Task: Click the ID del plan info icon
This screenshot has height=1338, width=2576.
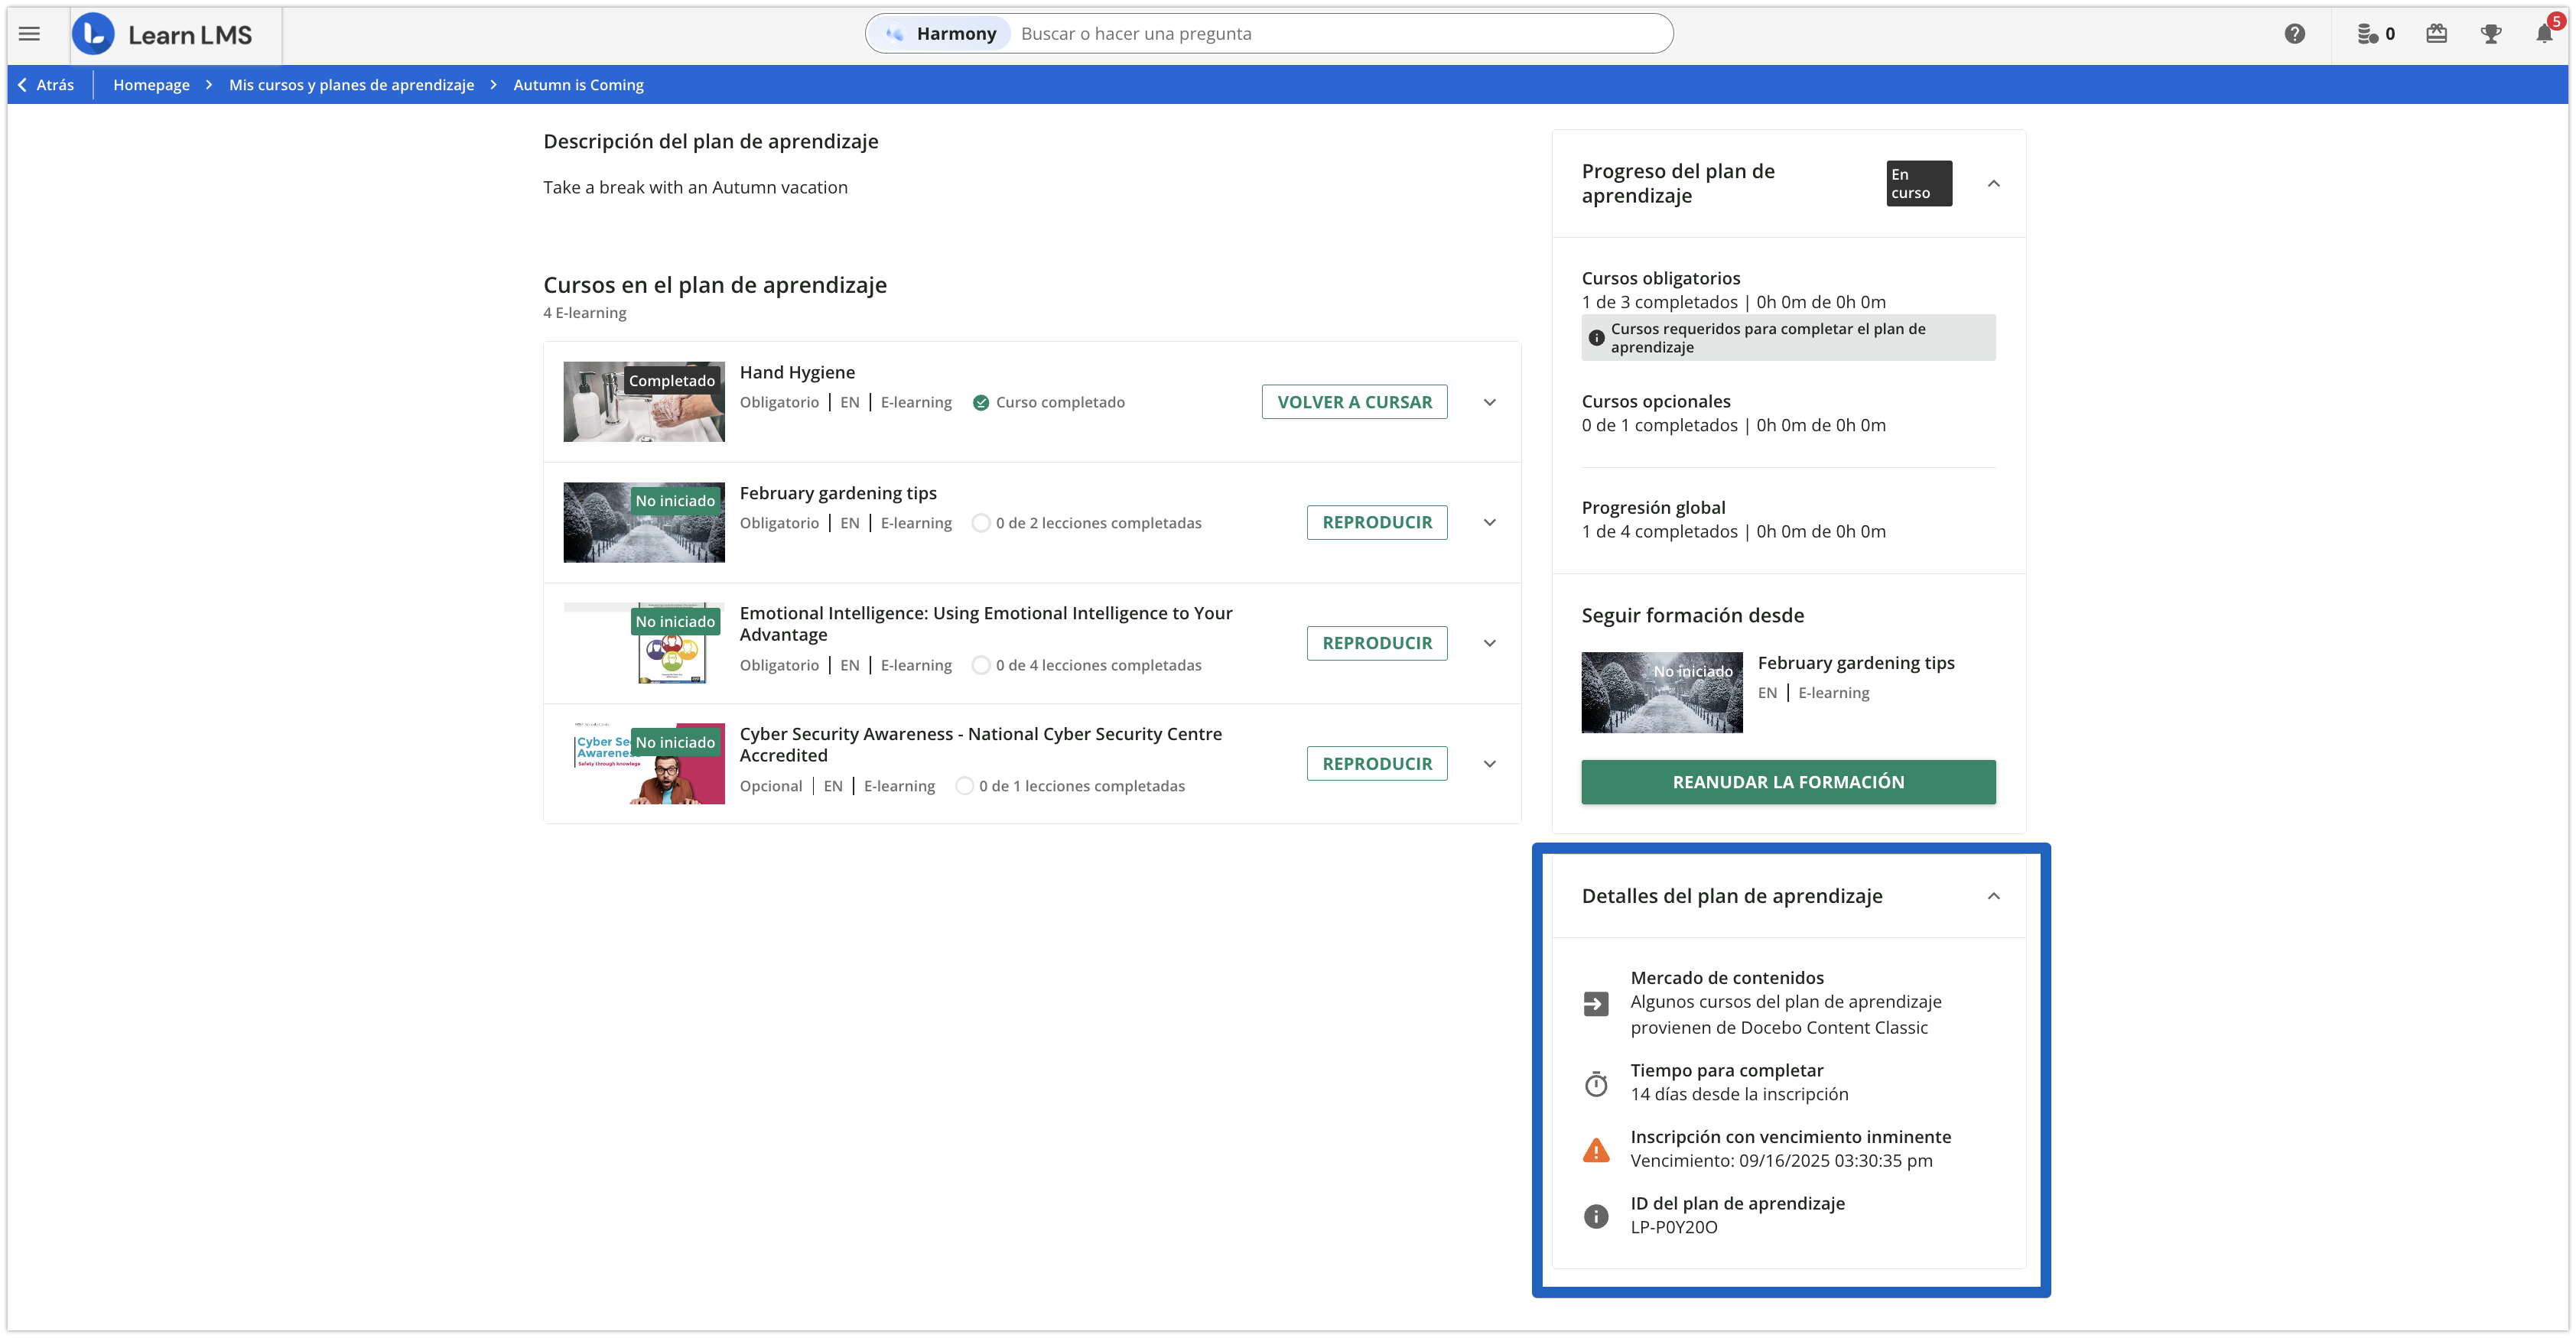Action: click(1596, 1216)
